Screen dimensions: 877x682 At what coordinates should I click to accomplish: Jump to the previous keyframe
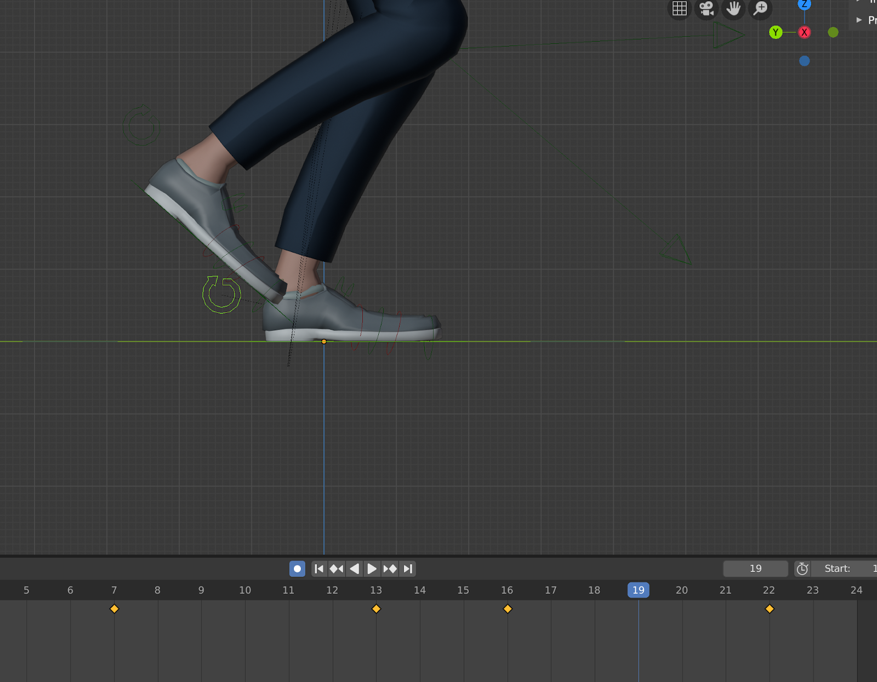[x=337, y=569]
